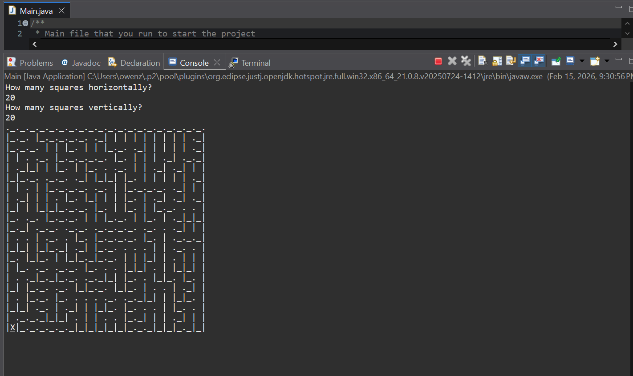Select the Javadoc tab
Screen dimensions: 633x376
point(81,63)
